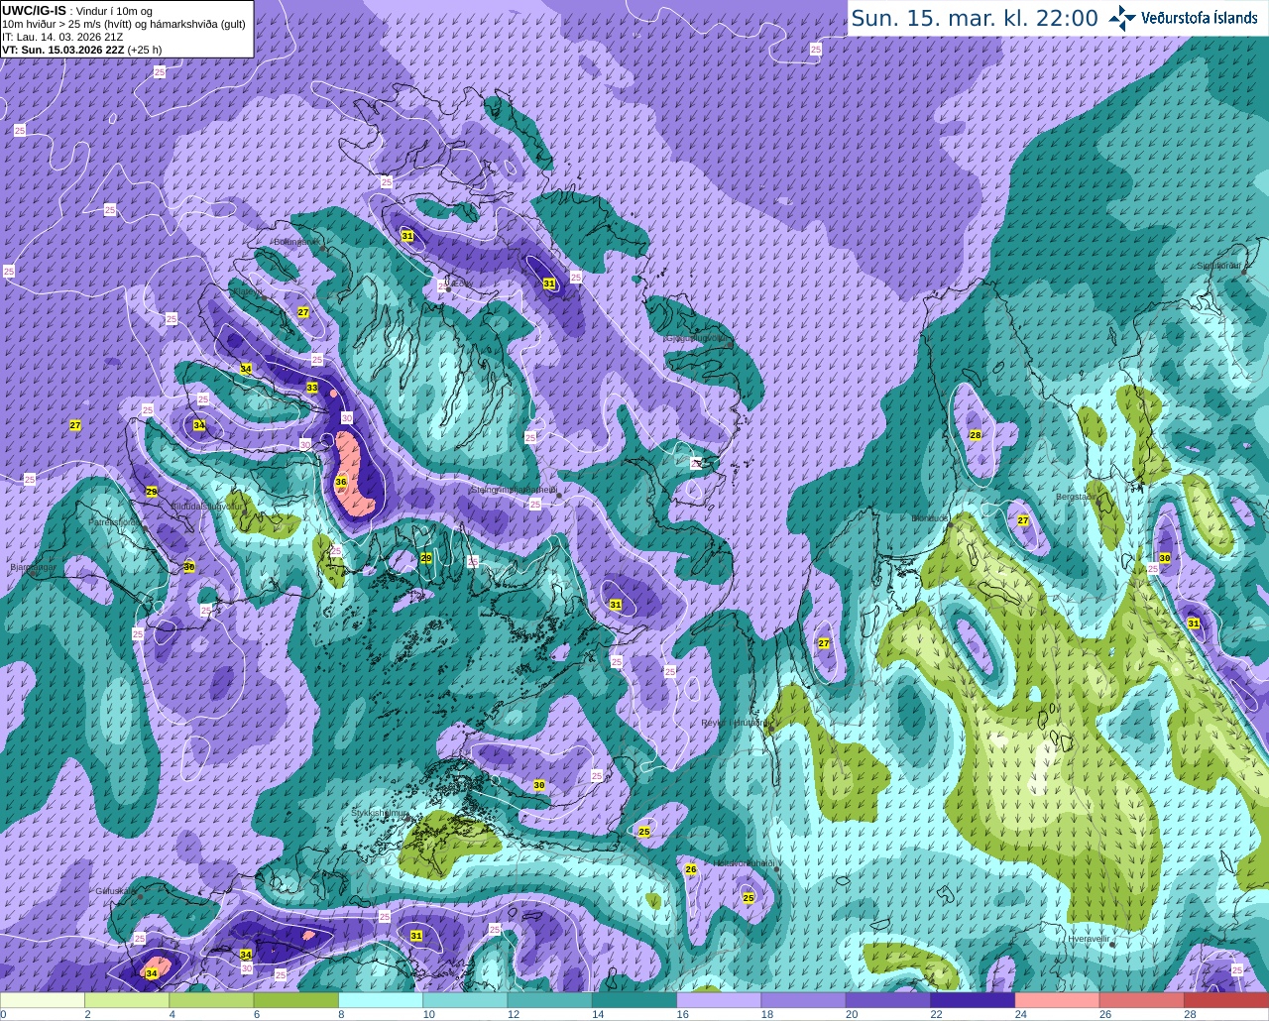This screenshot has width=1269, height=1021.
Task: Pick the 20–22 medium purple legend swatch
Action: 888,1000
